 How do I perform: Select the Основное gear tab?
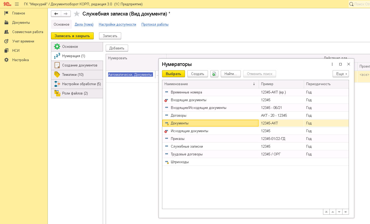click(77, 47)
